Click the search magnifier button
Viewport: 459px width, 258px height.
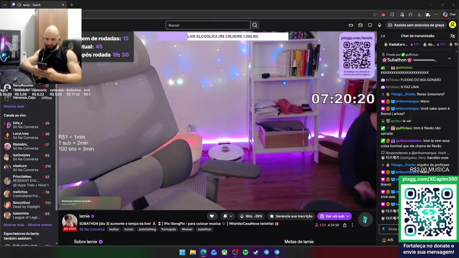pos(255,25)
